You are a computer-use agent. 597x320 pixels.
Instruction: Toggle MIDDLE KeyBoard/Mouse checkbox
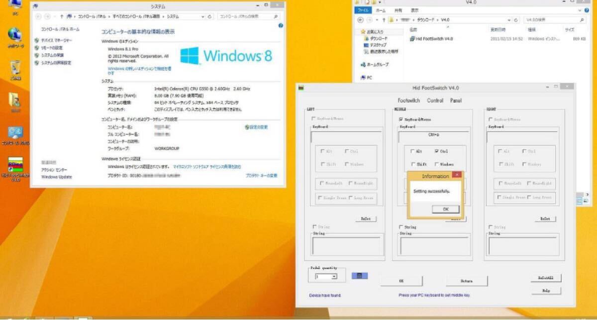point(401,119)
